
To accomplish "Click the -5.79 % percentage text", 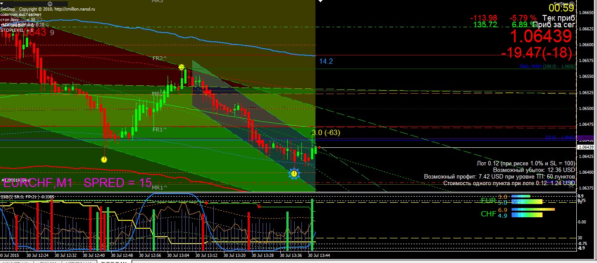I will tap(523, 18).
